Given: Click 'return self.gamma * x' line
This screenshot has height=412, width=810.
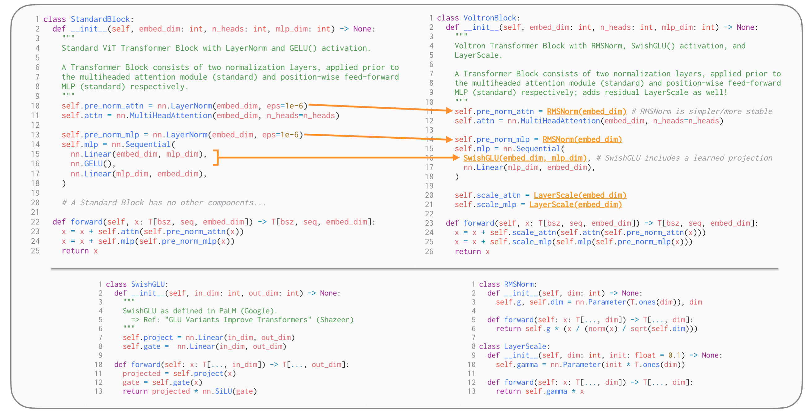Looking at the screenshot, I should pos(540,392).
